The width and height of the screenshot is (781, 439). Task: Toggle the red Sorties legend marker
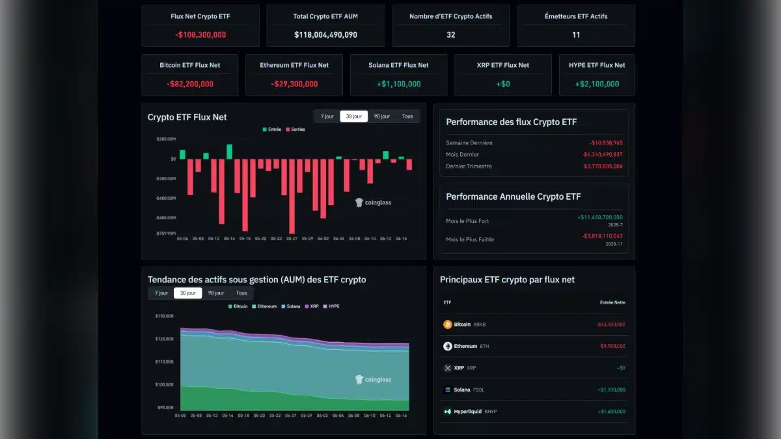pos(288,129)
